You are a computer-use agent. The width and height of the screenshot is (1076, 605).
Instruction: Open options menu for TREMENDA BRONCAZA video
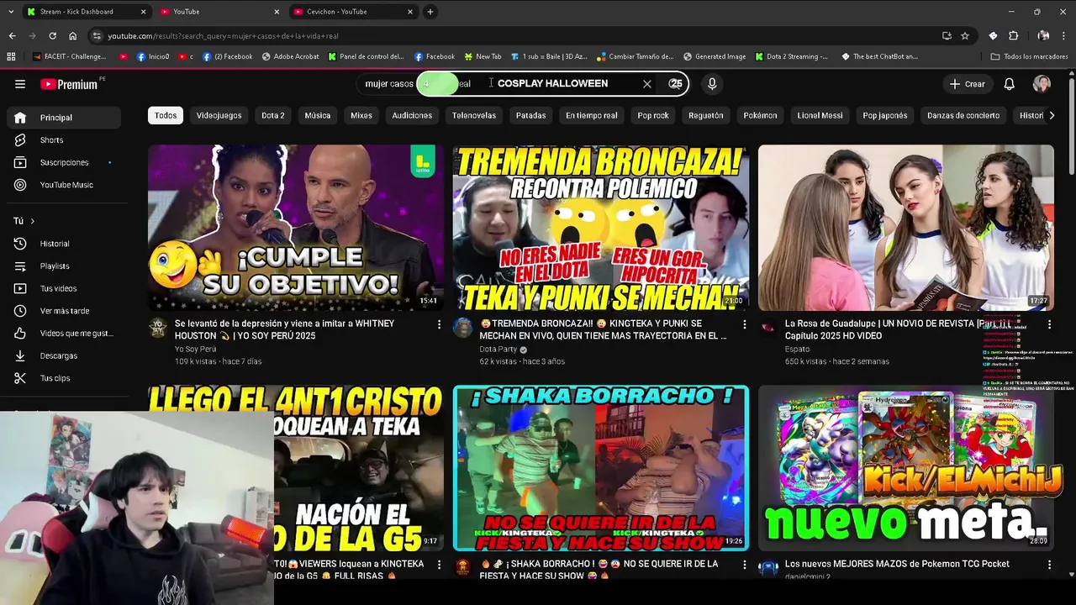coord(744,324)
